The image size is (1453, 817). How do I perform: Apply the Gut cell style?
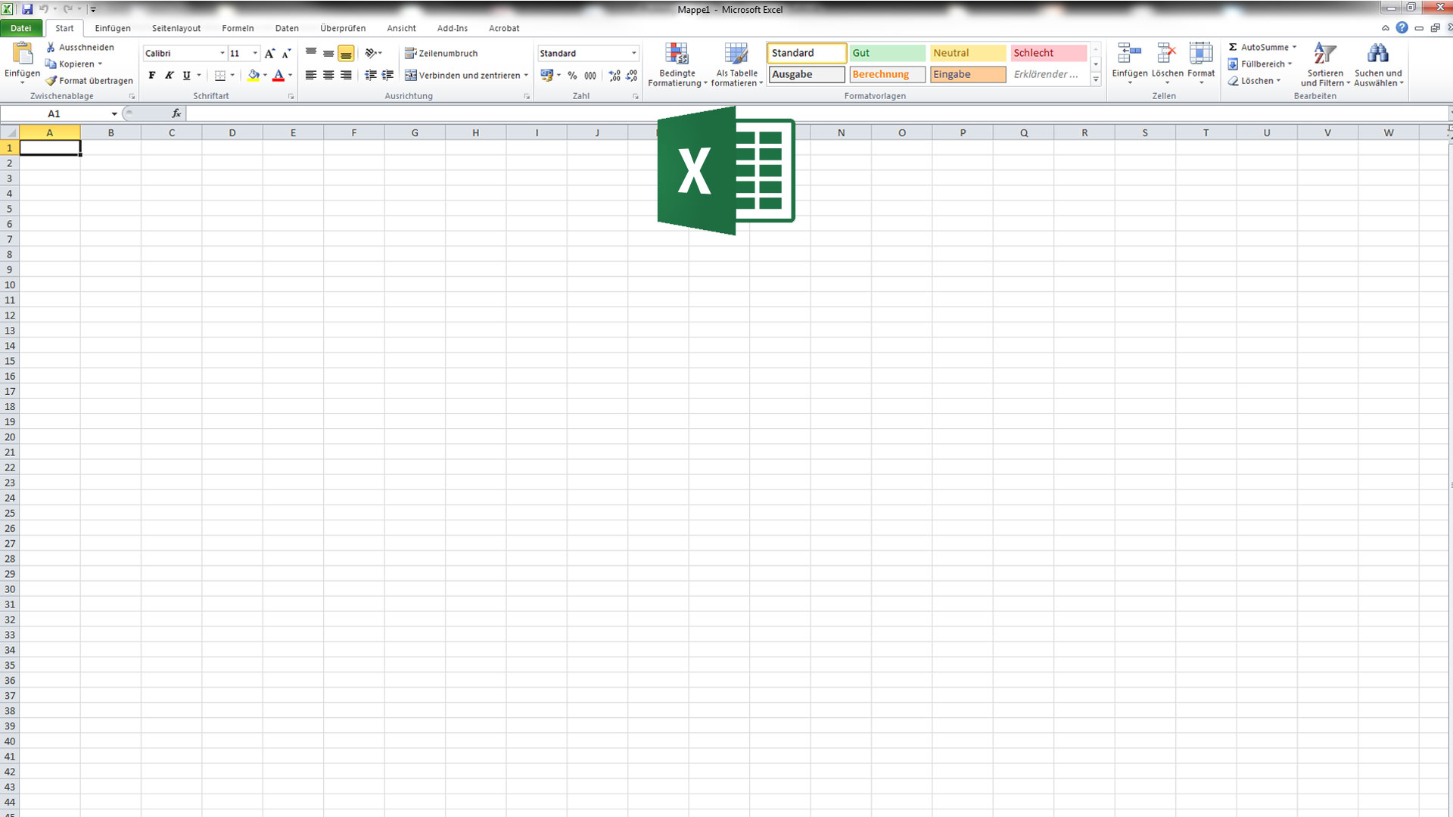(x=887, y=53)
